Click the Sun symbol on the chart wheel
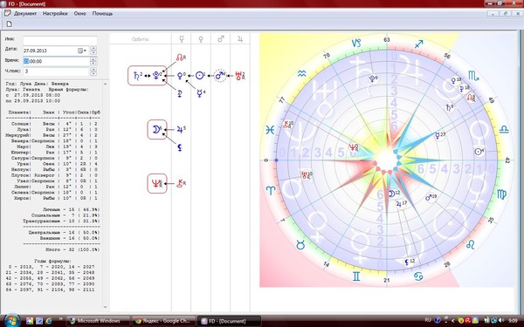 coord(479,152)
